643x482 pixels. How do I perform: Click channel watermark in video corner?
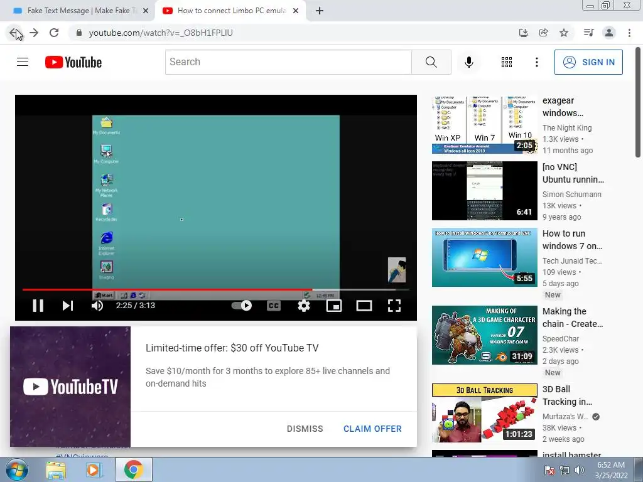397,270
